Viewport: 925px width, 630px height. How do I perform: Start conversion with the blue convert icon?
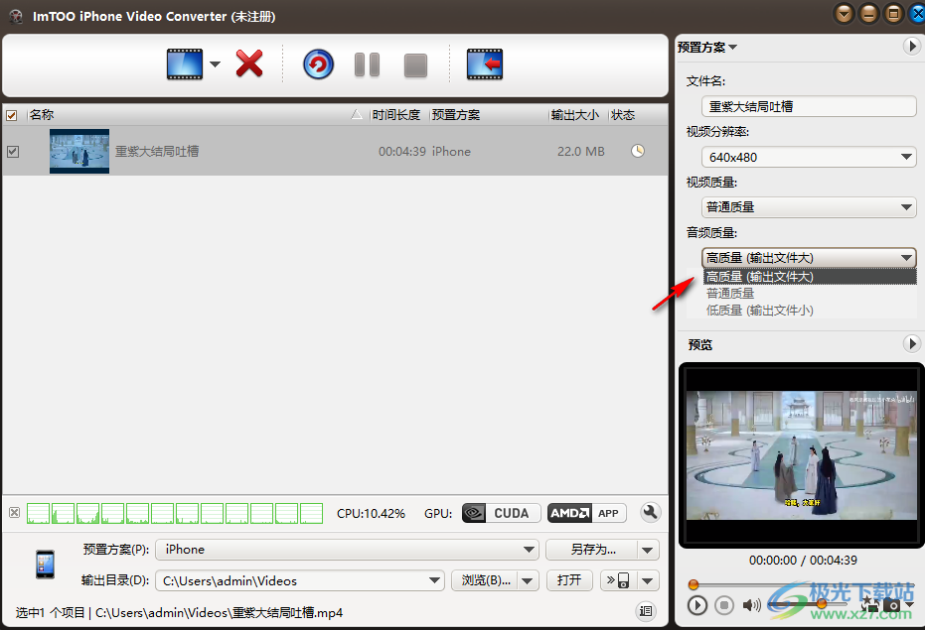[318, 63]
